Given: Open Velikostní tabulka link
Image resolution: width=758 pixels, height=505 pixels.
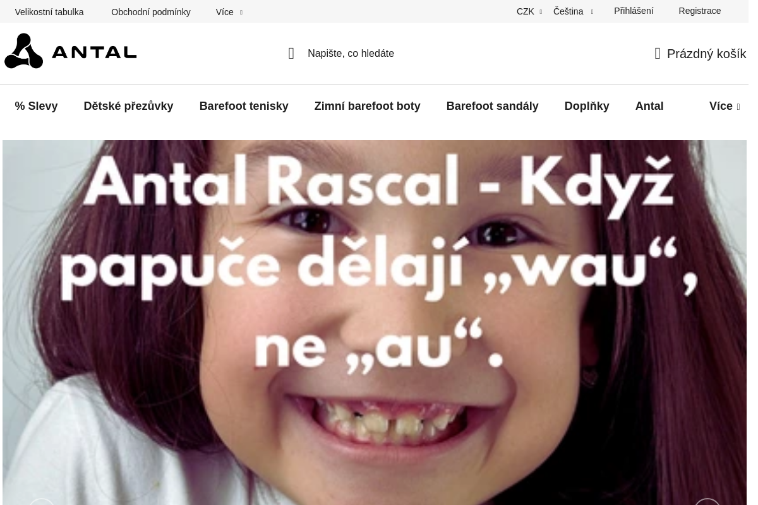Looking at the screenshot, I should [49, 12].
